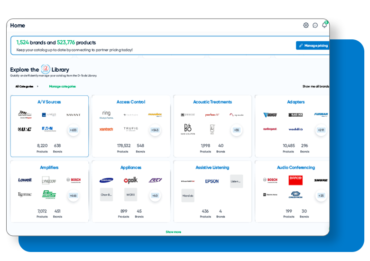Click the Listen placeholder tile

[x=236, y=181]
